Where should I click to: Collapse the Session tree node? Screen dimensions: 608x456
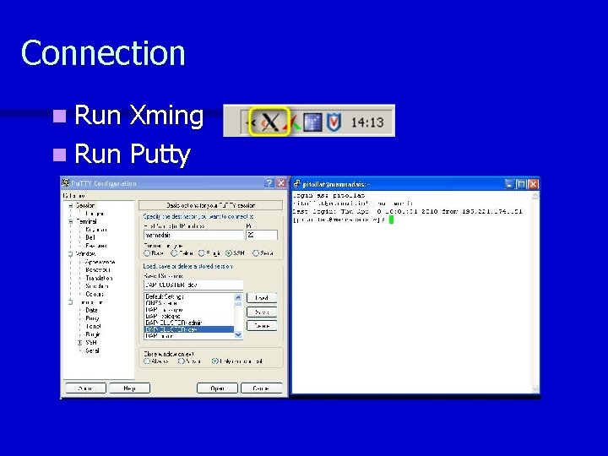[x=71, y=205]
